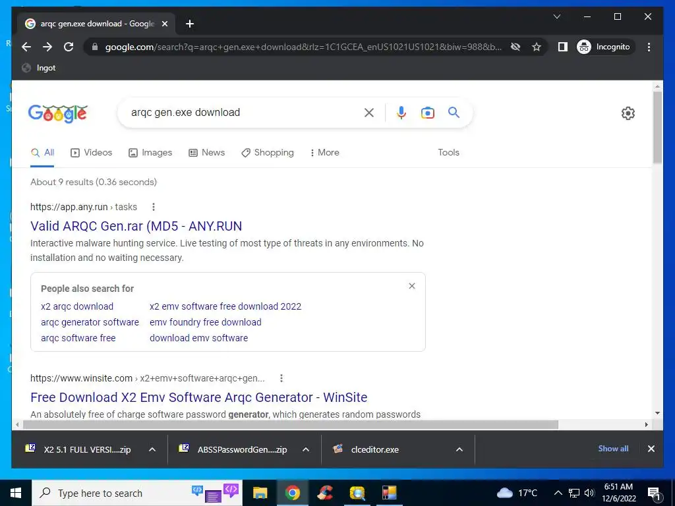Open the Chrome side panel
This screenshot has width=675, height=506.
563,47
